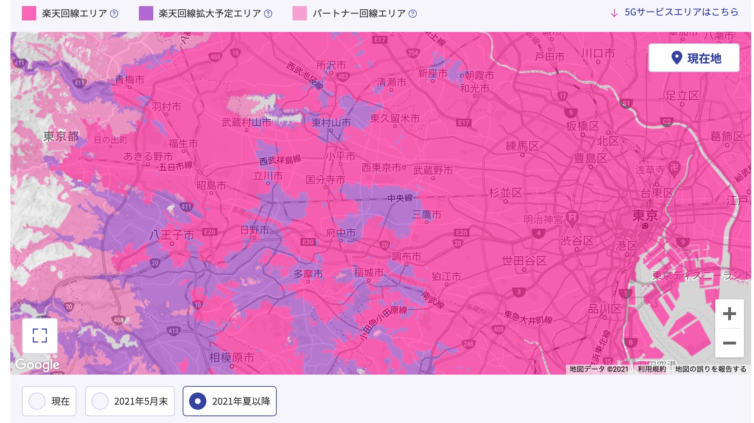Click 地図の誤りを報告する link

[x=710, y=369]
